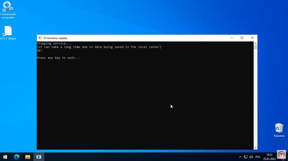Switch the РУС input language indicator
288x161 pixels.
tap(258, 157)
